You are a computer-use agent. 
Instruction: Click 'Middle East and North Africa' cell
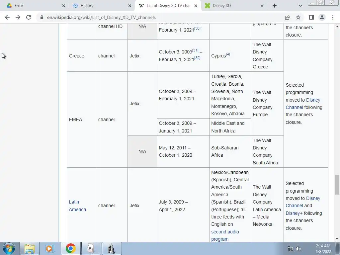[x=230, y=127]
